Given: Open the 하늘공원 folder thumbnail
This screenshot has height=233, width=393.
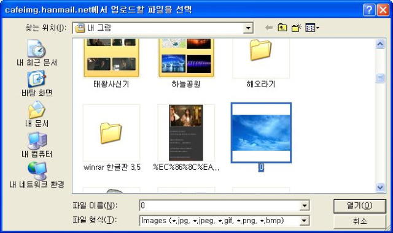Looking at the screenshot, I should (x=186, y=58).
